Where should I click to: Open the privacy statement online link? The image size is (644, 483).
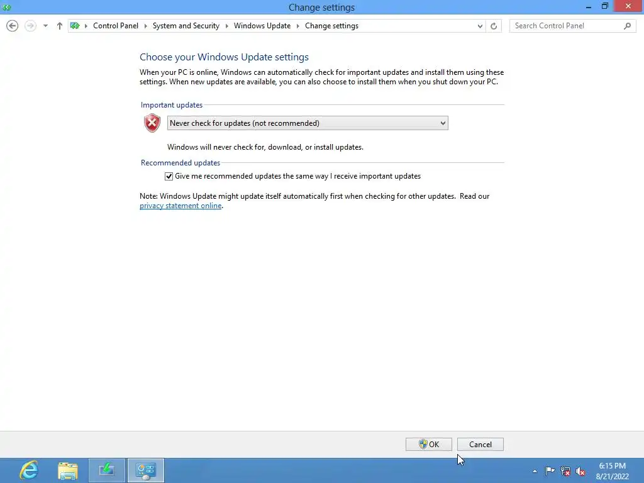click(x=180, y=206)
